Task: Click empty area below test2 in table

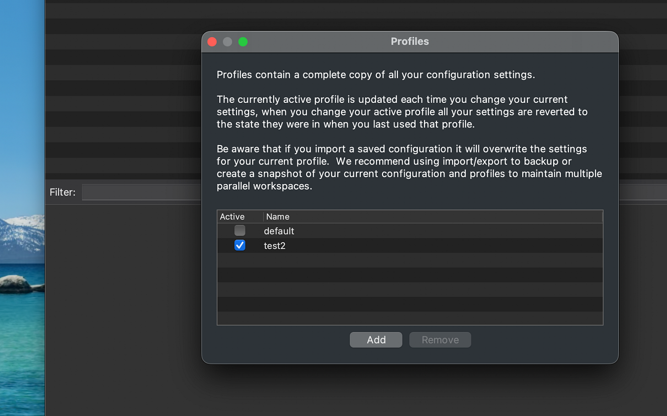Action: [x=410, y=289]
